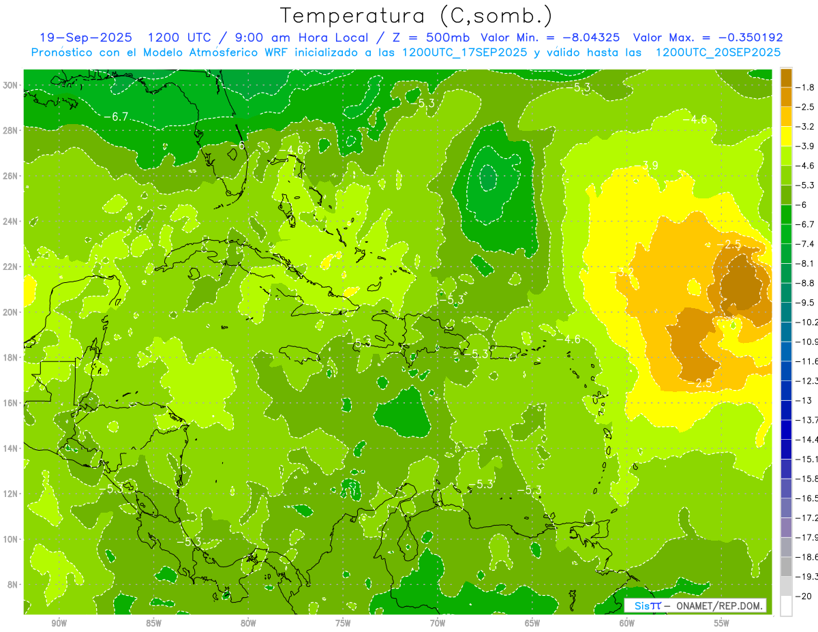Click the -3.2 contour label on map

(624, 272)
